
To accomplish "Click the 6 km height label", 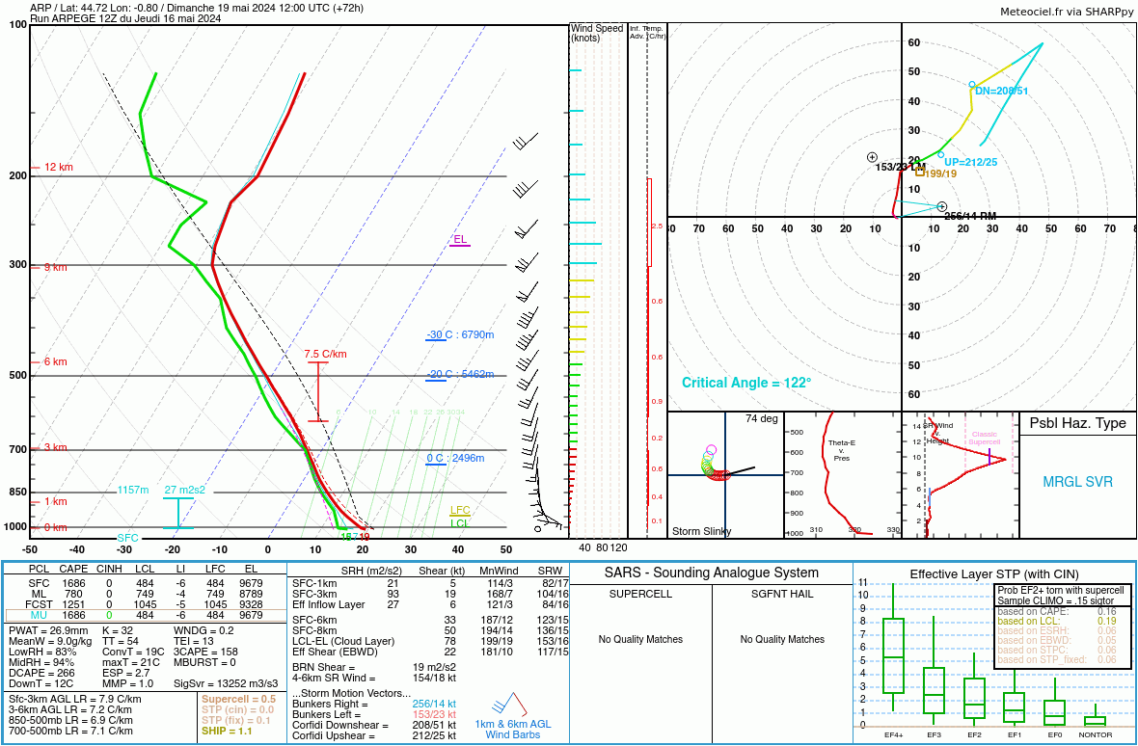I will (55, 361).
